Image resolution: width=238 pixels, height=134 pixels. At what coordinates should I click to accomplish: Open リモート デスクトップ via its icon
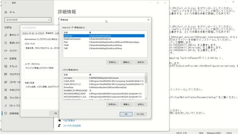pyautogui.click(x=6, y=106)
